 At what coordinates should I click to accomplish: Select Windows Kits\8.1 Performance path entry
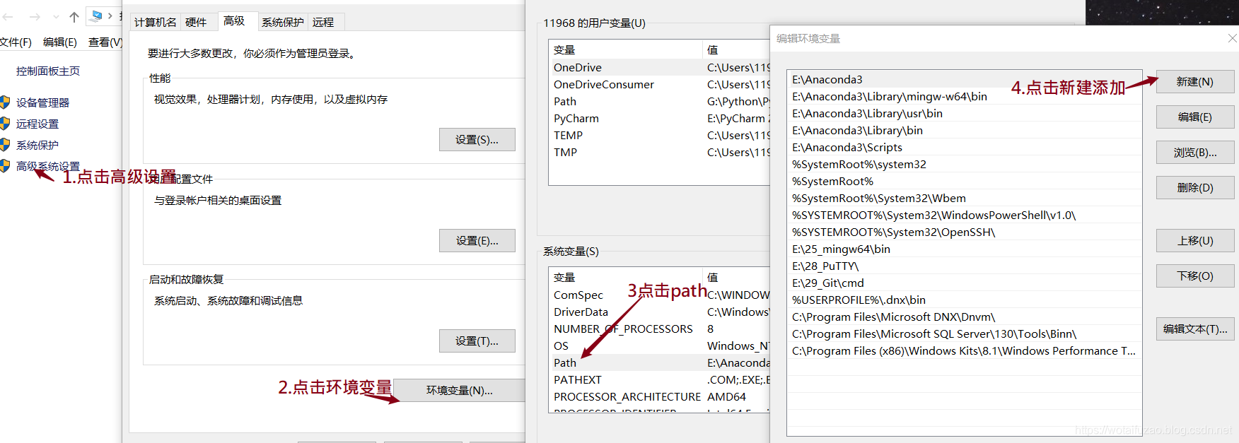pyautogui.click(x=965, y=350)
